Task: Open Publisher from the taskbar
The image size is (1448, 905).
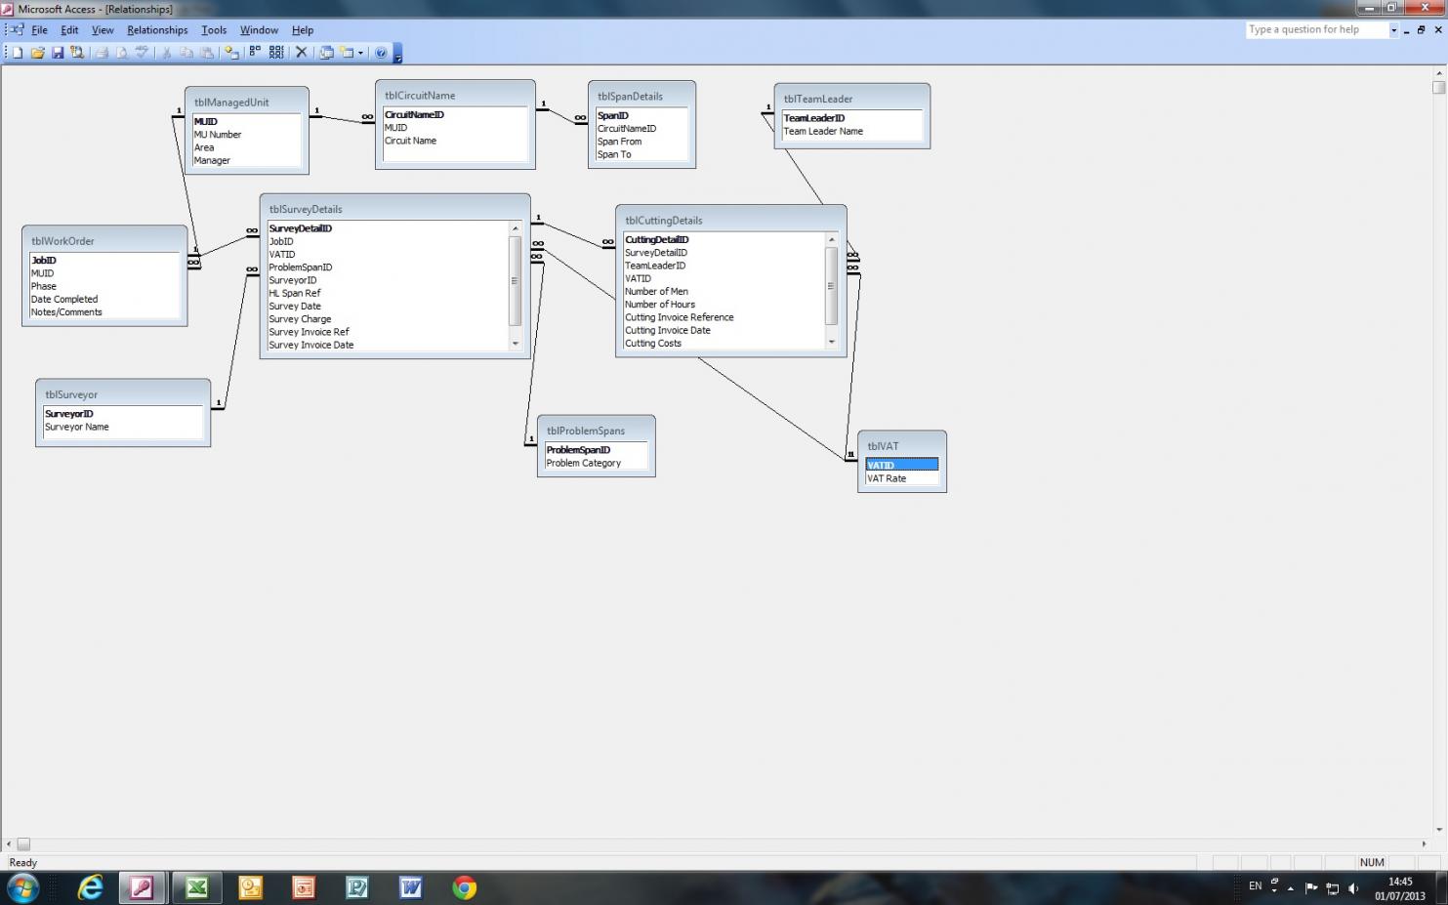Action: [x=357, y=887]
